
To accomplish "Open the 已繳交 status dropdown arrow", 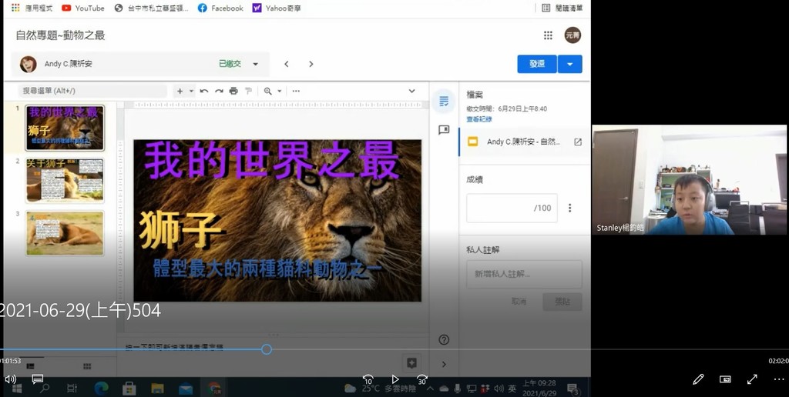I will click(x=255, y=65).
